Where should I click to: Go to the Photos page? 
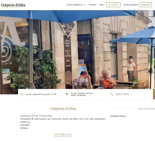click(x=93, y=5)
